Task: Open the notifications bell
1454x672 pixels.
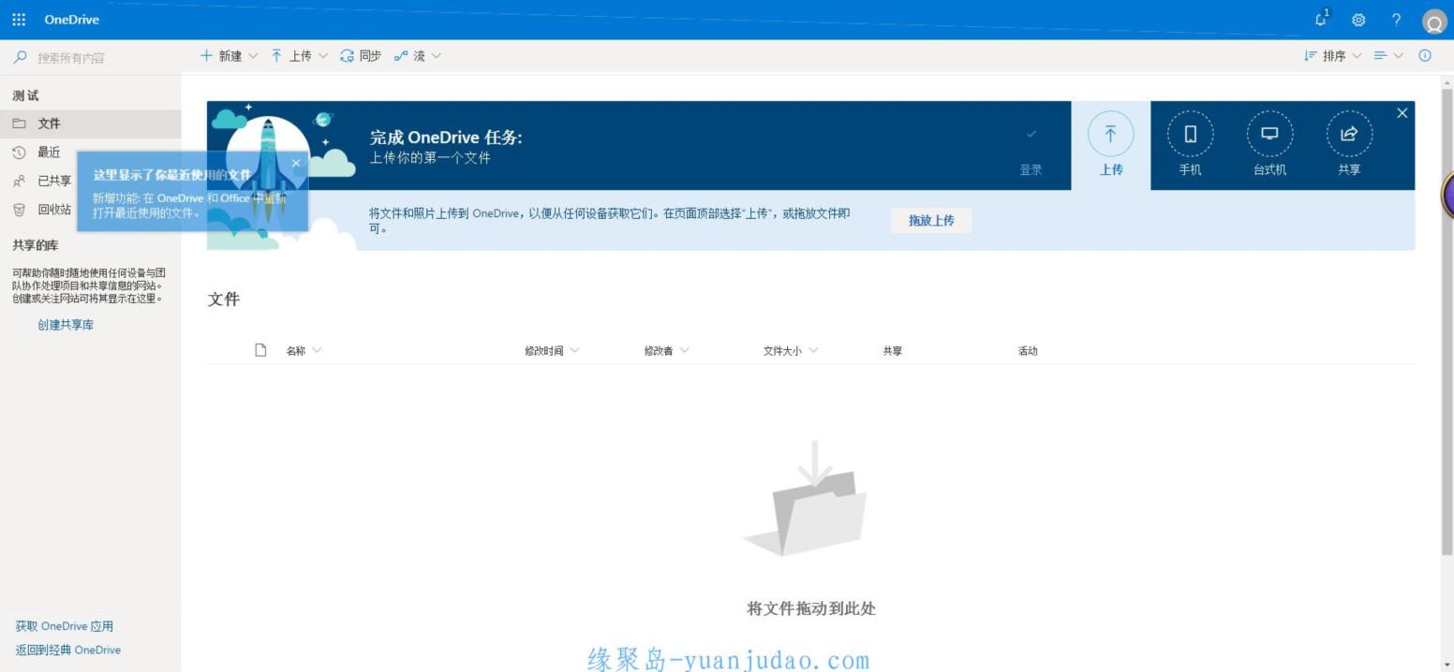Action: tap(1322, 19)
